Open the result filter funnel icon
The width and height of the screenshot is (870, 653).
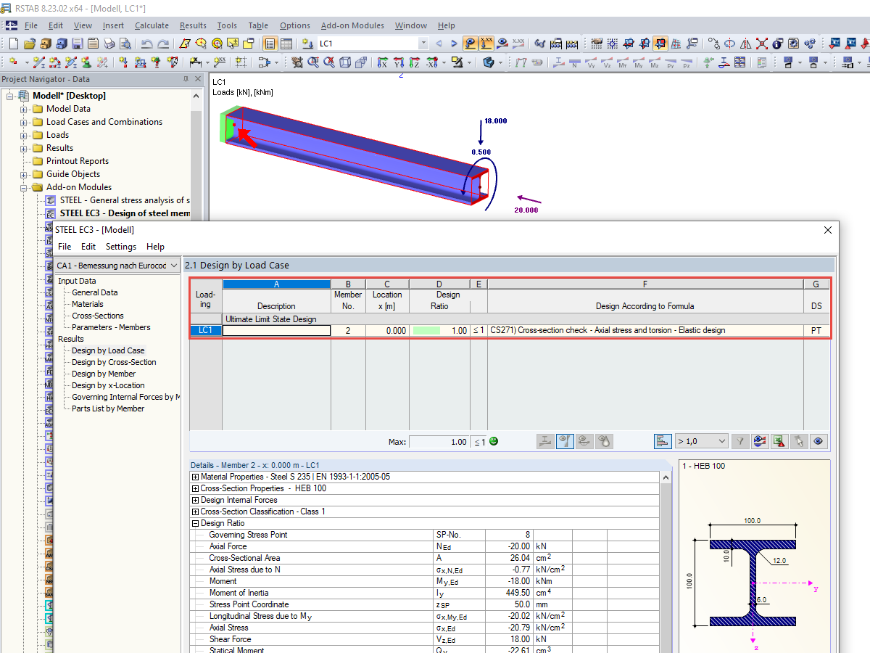point(740,441)
